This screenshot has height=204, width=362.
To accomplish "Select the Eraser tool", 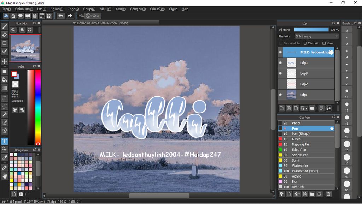I will tap(4, 35).
